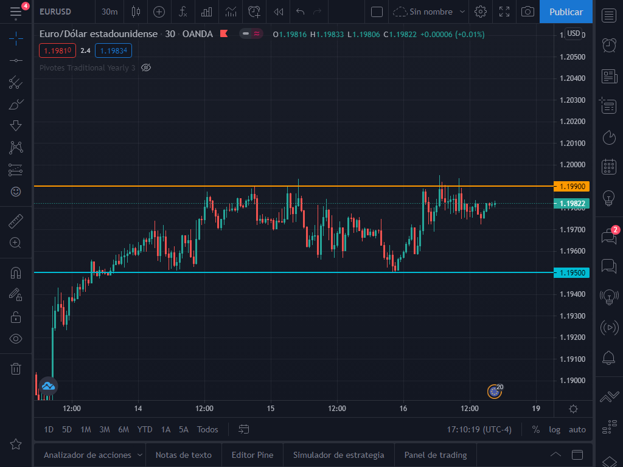Switch to the Editor Pine tab
Screen dimensions: 623x467
coord(252,455)
